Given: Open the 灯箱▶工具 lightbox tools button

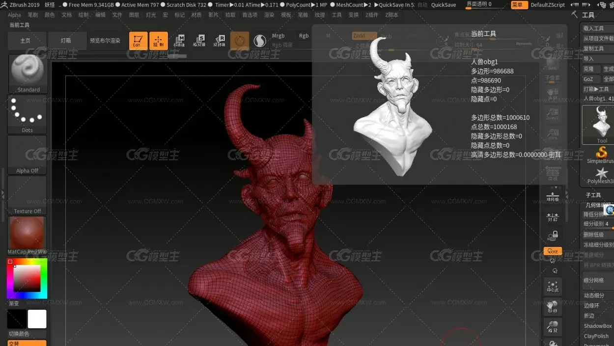Looking at the screenshot, I should (x=597, y=89).
